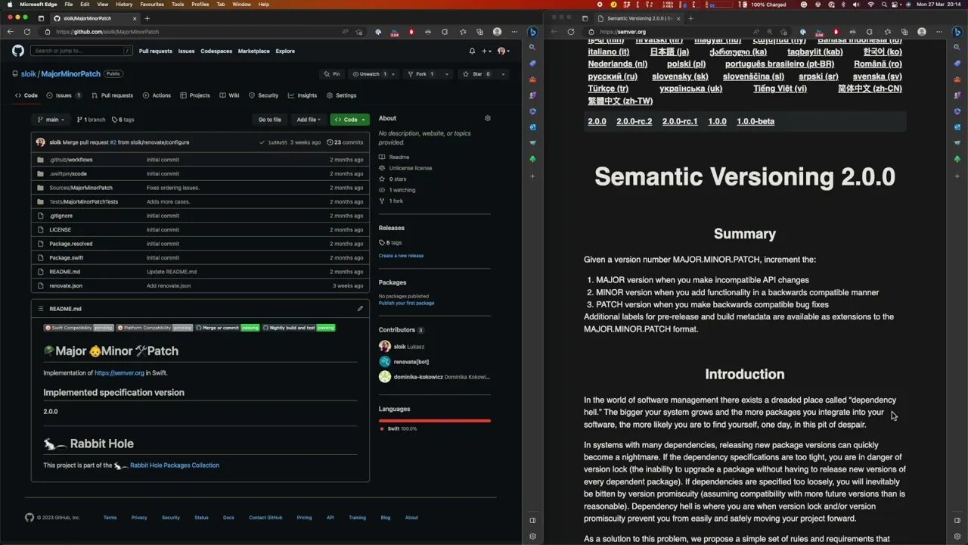
Task: Click the Nightly build and test badge
Action: pos(299,328)
